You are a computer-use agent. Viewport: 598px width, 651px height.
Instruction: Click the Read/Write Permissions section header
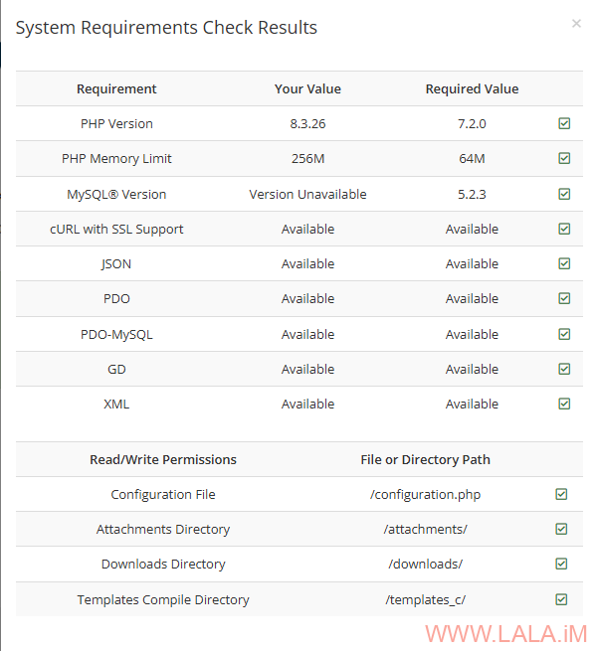coord(163,459)
